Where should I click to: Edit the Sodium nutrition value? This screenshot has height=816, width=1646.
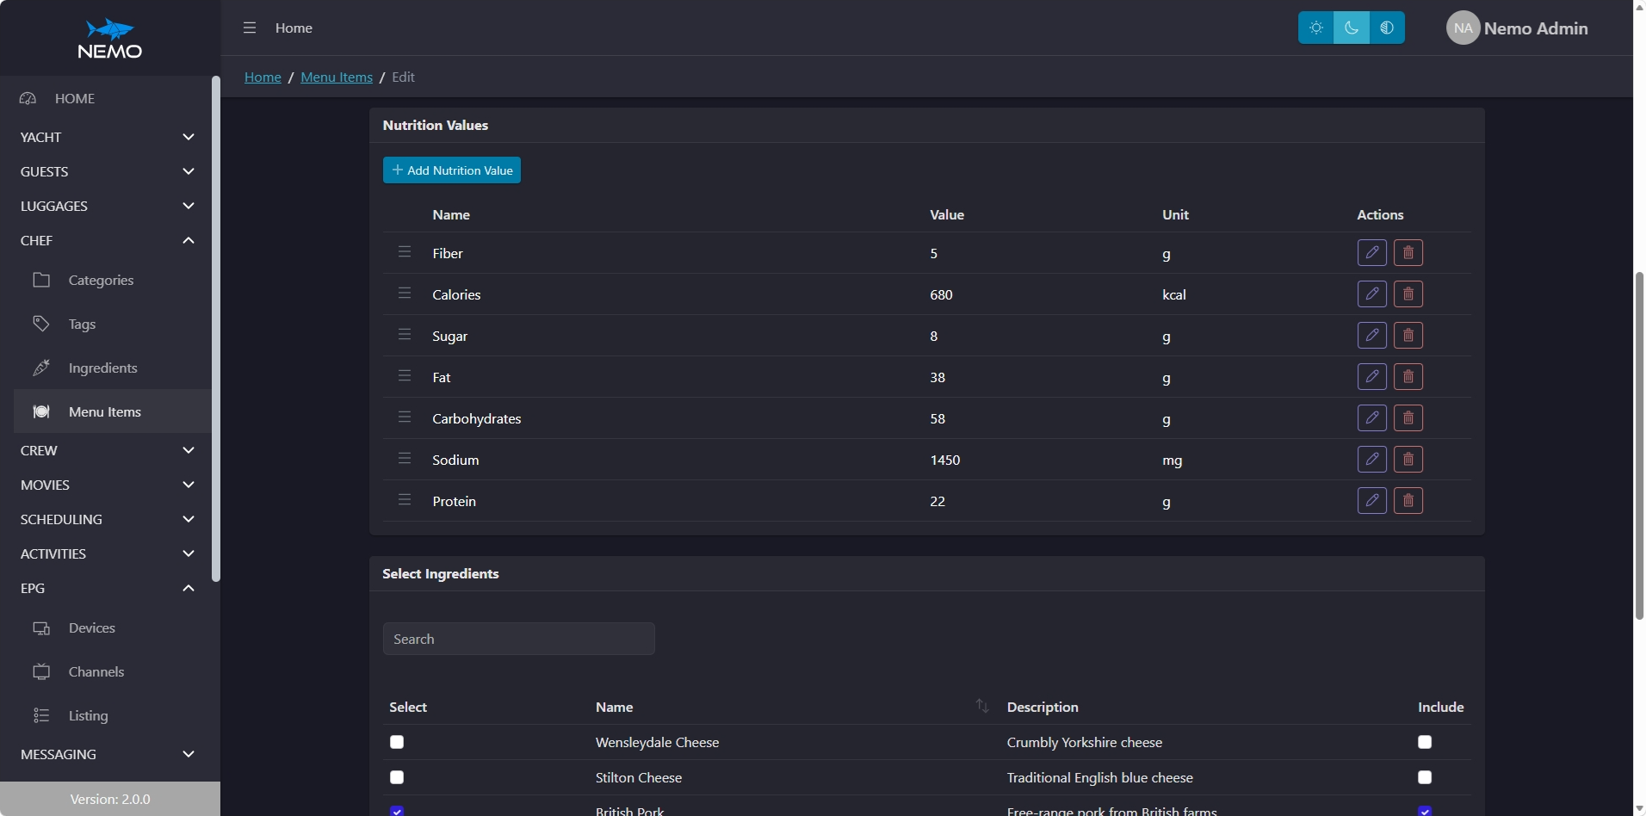[x=1372, y=460]
